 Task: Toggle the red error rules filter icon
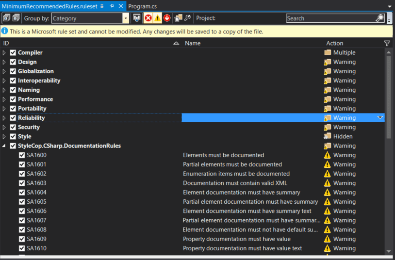(x=148, y=18)
